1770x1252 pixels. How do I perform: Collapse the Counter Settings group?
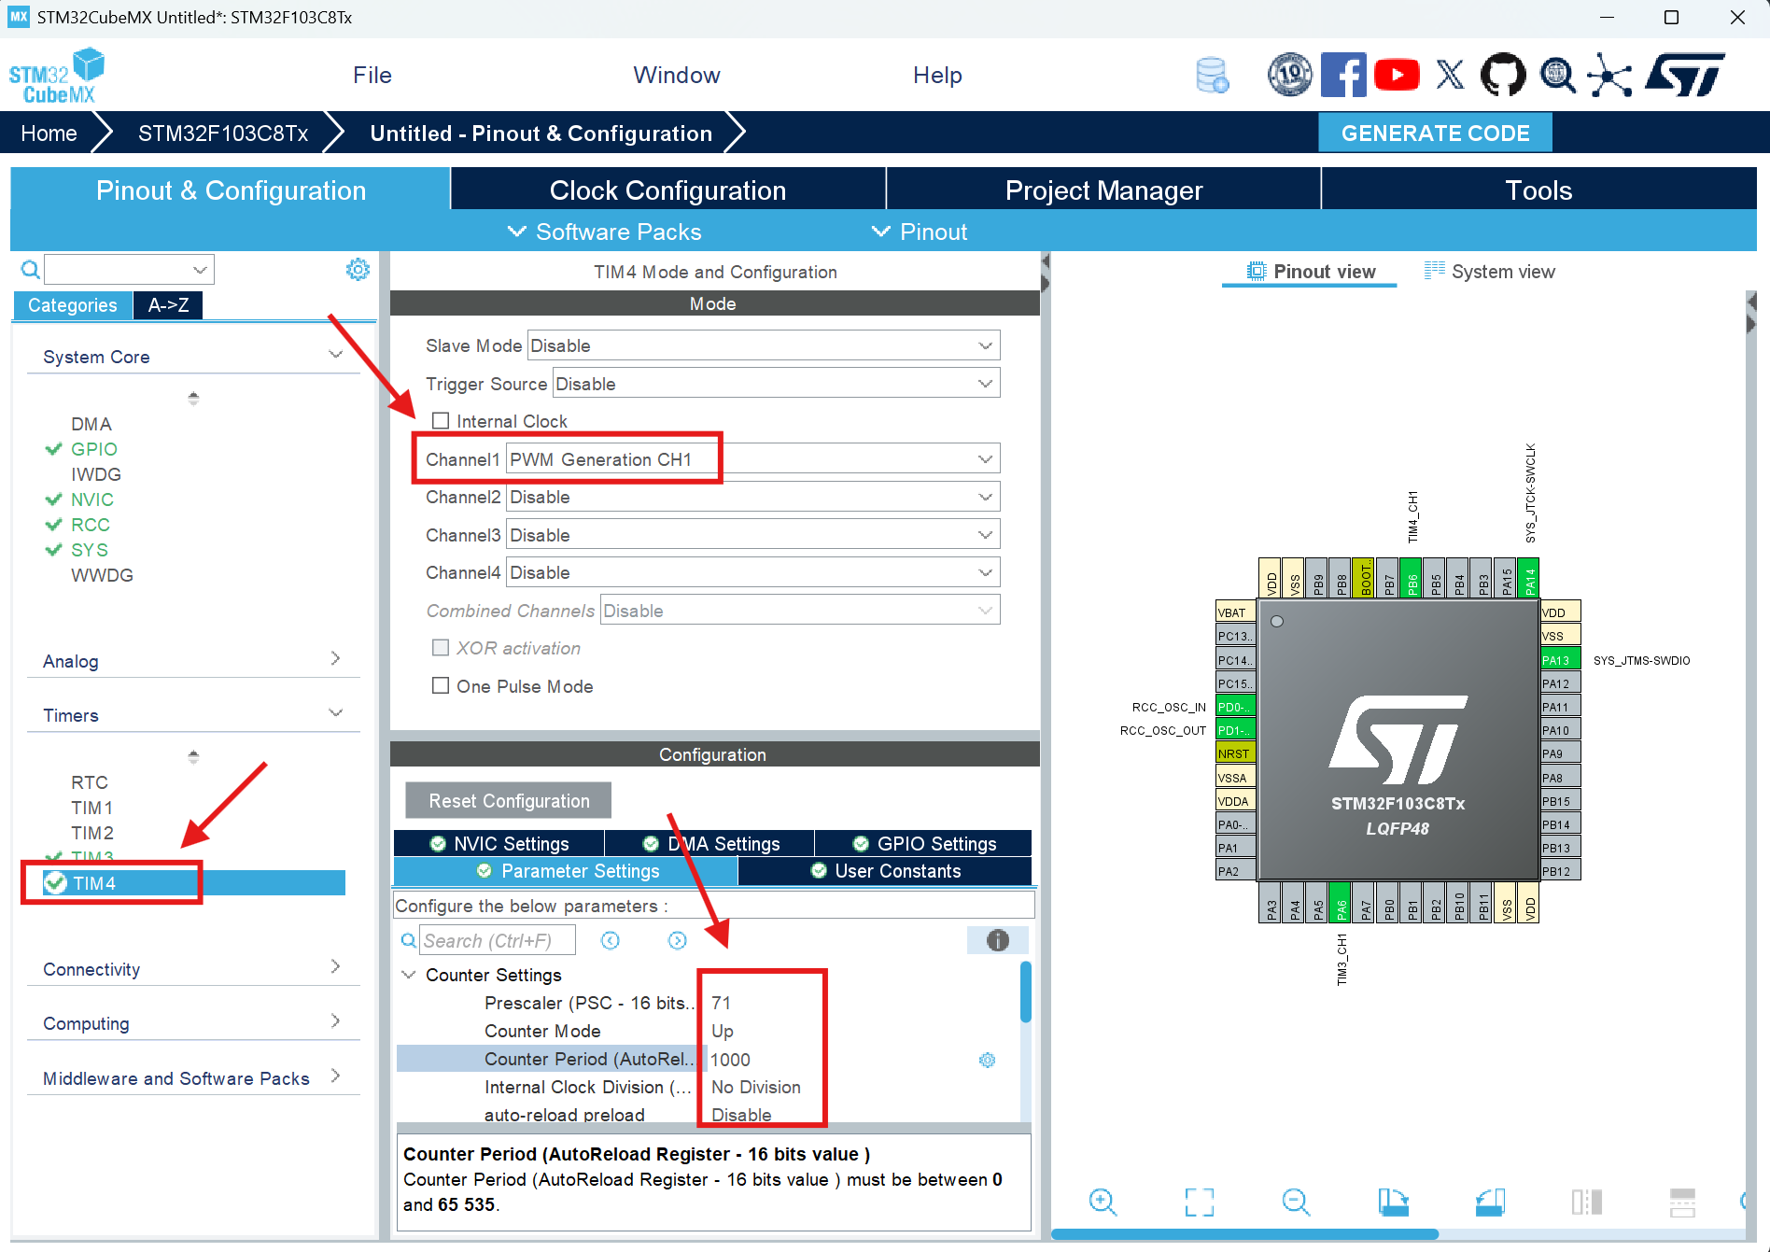408,975
